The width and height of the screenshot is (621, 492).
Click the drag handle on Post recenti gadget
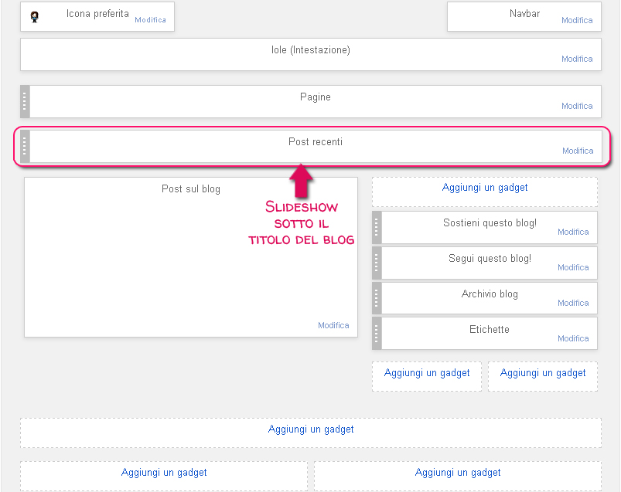coord(25,146)
